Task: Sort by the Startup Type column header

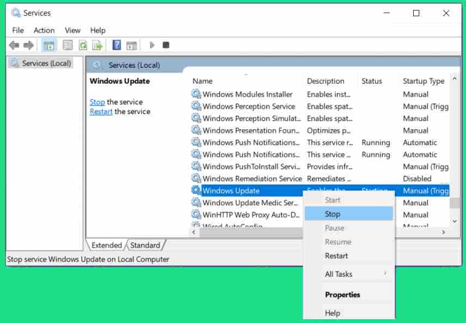Action: (424, 81)
